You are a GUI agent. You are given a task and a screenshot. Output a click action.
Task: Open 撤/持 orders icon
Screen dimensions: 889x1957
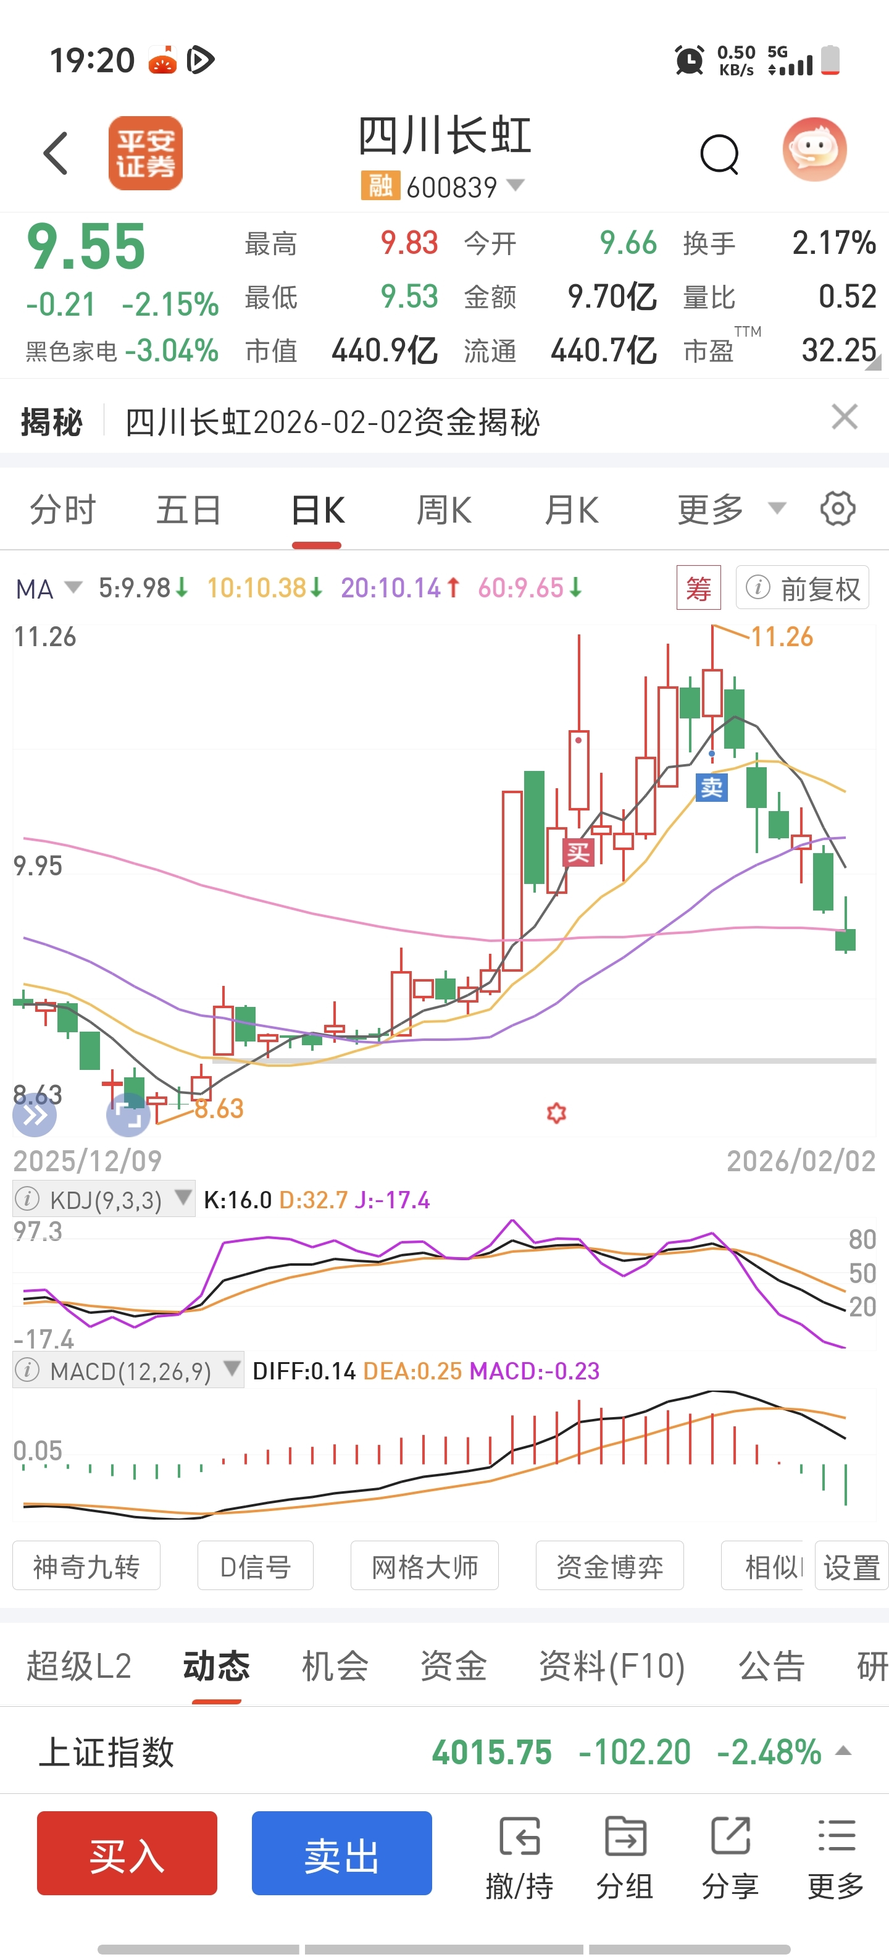click(x=519, y=1858)
